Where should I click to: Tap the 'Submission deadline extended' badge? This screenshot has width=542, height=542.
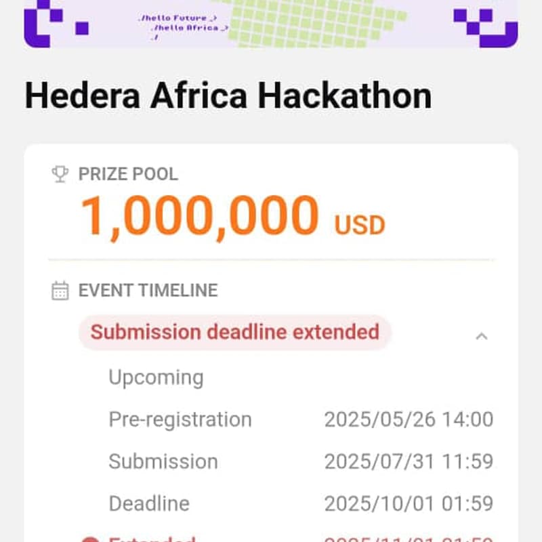(234, 333)
